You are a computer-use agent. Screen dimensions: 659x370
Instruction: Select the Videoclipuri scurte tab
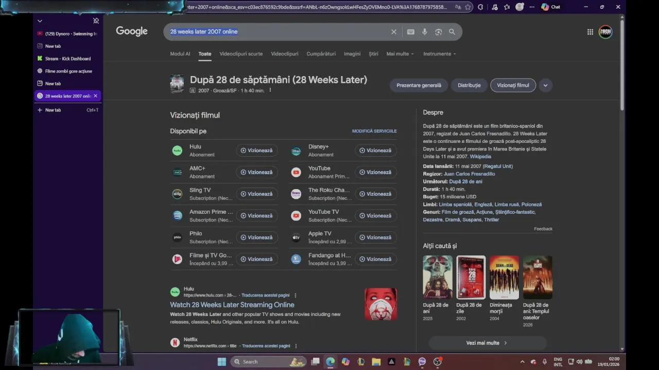pyautogui.click(x=241, y=54)
